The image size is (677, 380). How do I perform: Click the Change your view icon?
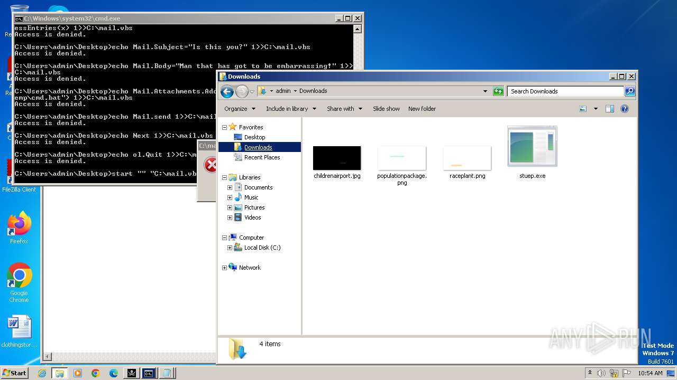pos(583,109)
